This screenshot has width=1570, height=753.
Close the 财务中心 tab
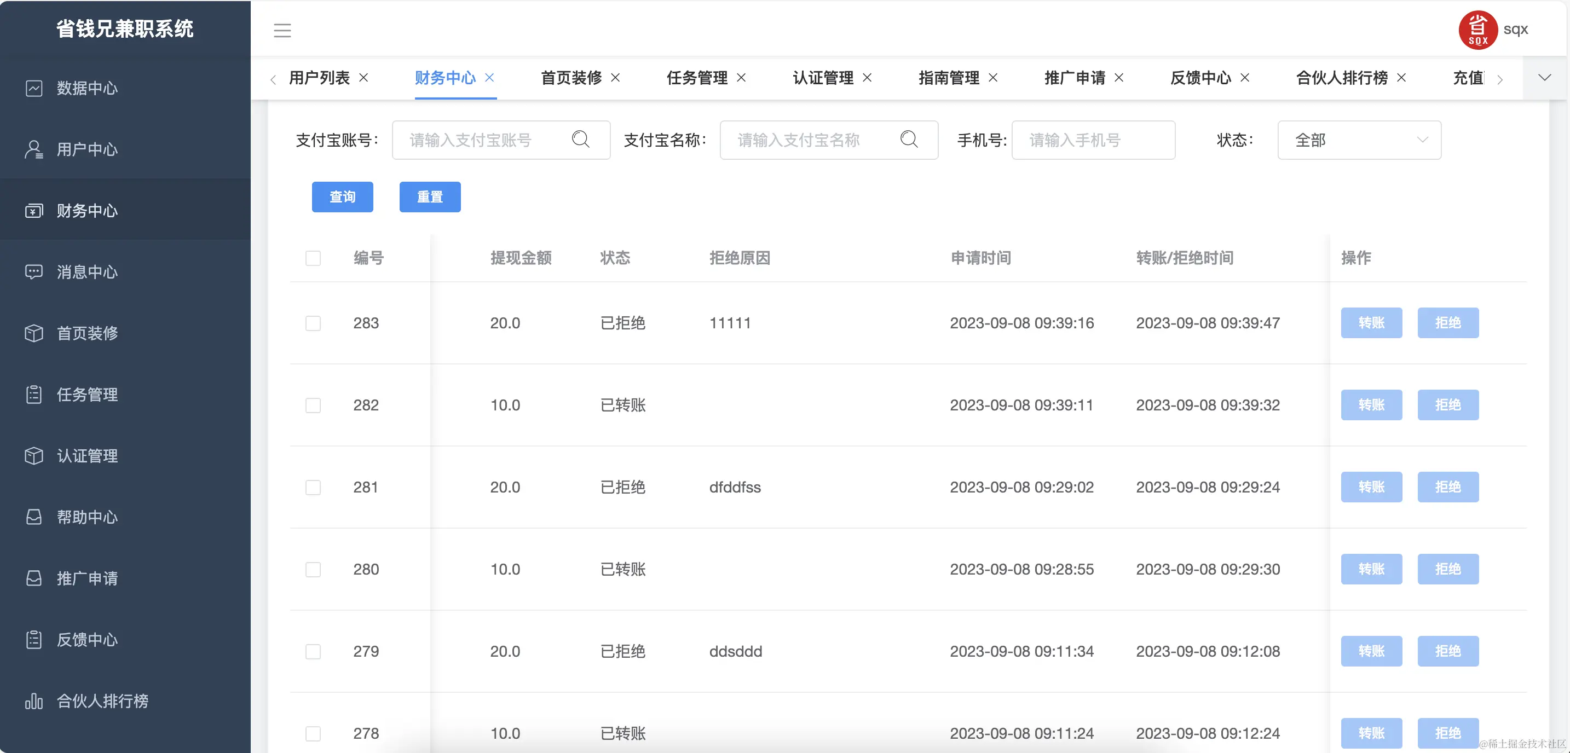point(489,77)
